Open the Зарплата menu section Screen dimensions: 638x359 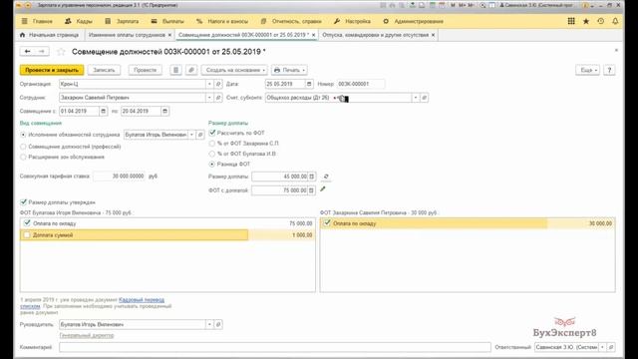[x=122, y=21]
